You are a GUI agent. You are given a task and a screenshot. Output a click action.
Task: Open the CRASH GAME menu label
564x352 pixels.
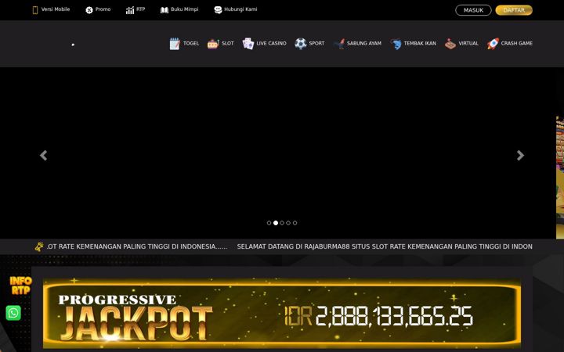click(516, 44)
